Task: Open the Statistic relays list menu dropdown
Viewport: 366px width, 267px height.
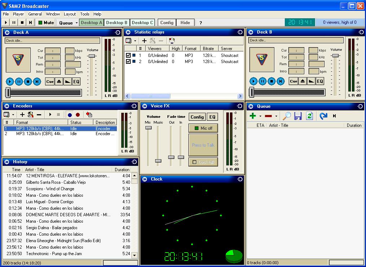Action: 135,41
